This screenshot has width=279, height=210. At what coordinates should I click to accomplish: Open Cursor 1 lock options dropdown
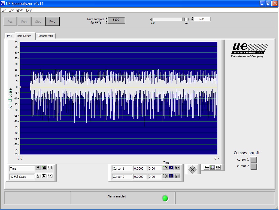pyautogui.click(x=177, y=168)
